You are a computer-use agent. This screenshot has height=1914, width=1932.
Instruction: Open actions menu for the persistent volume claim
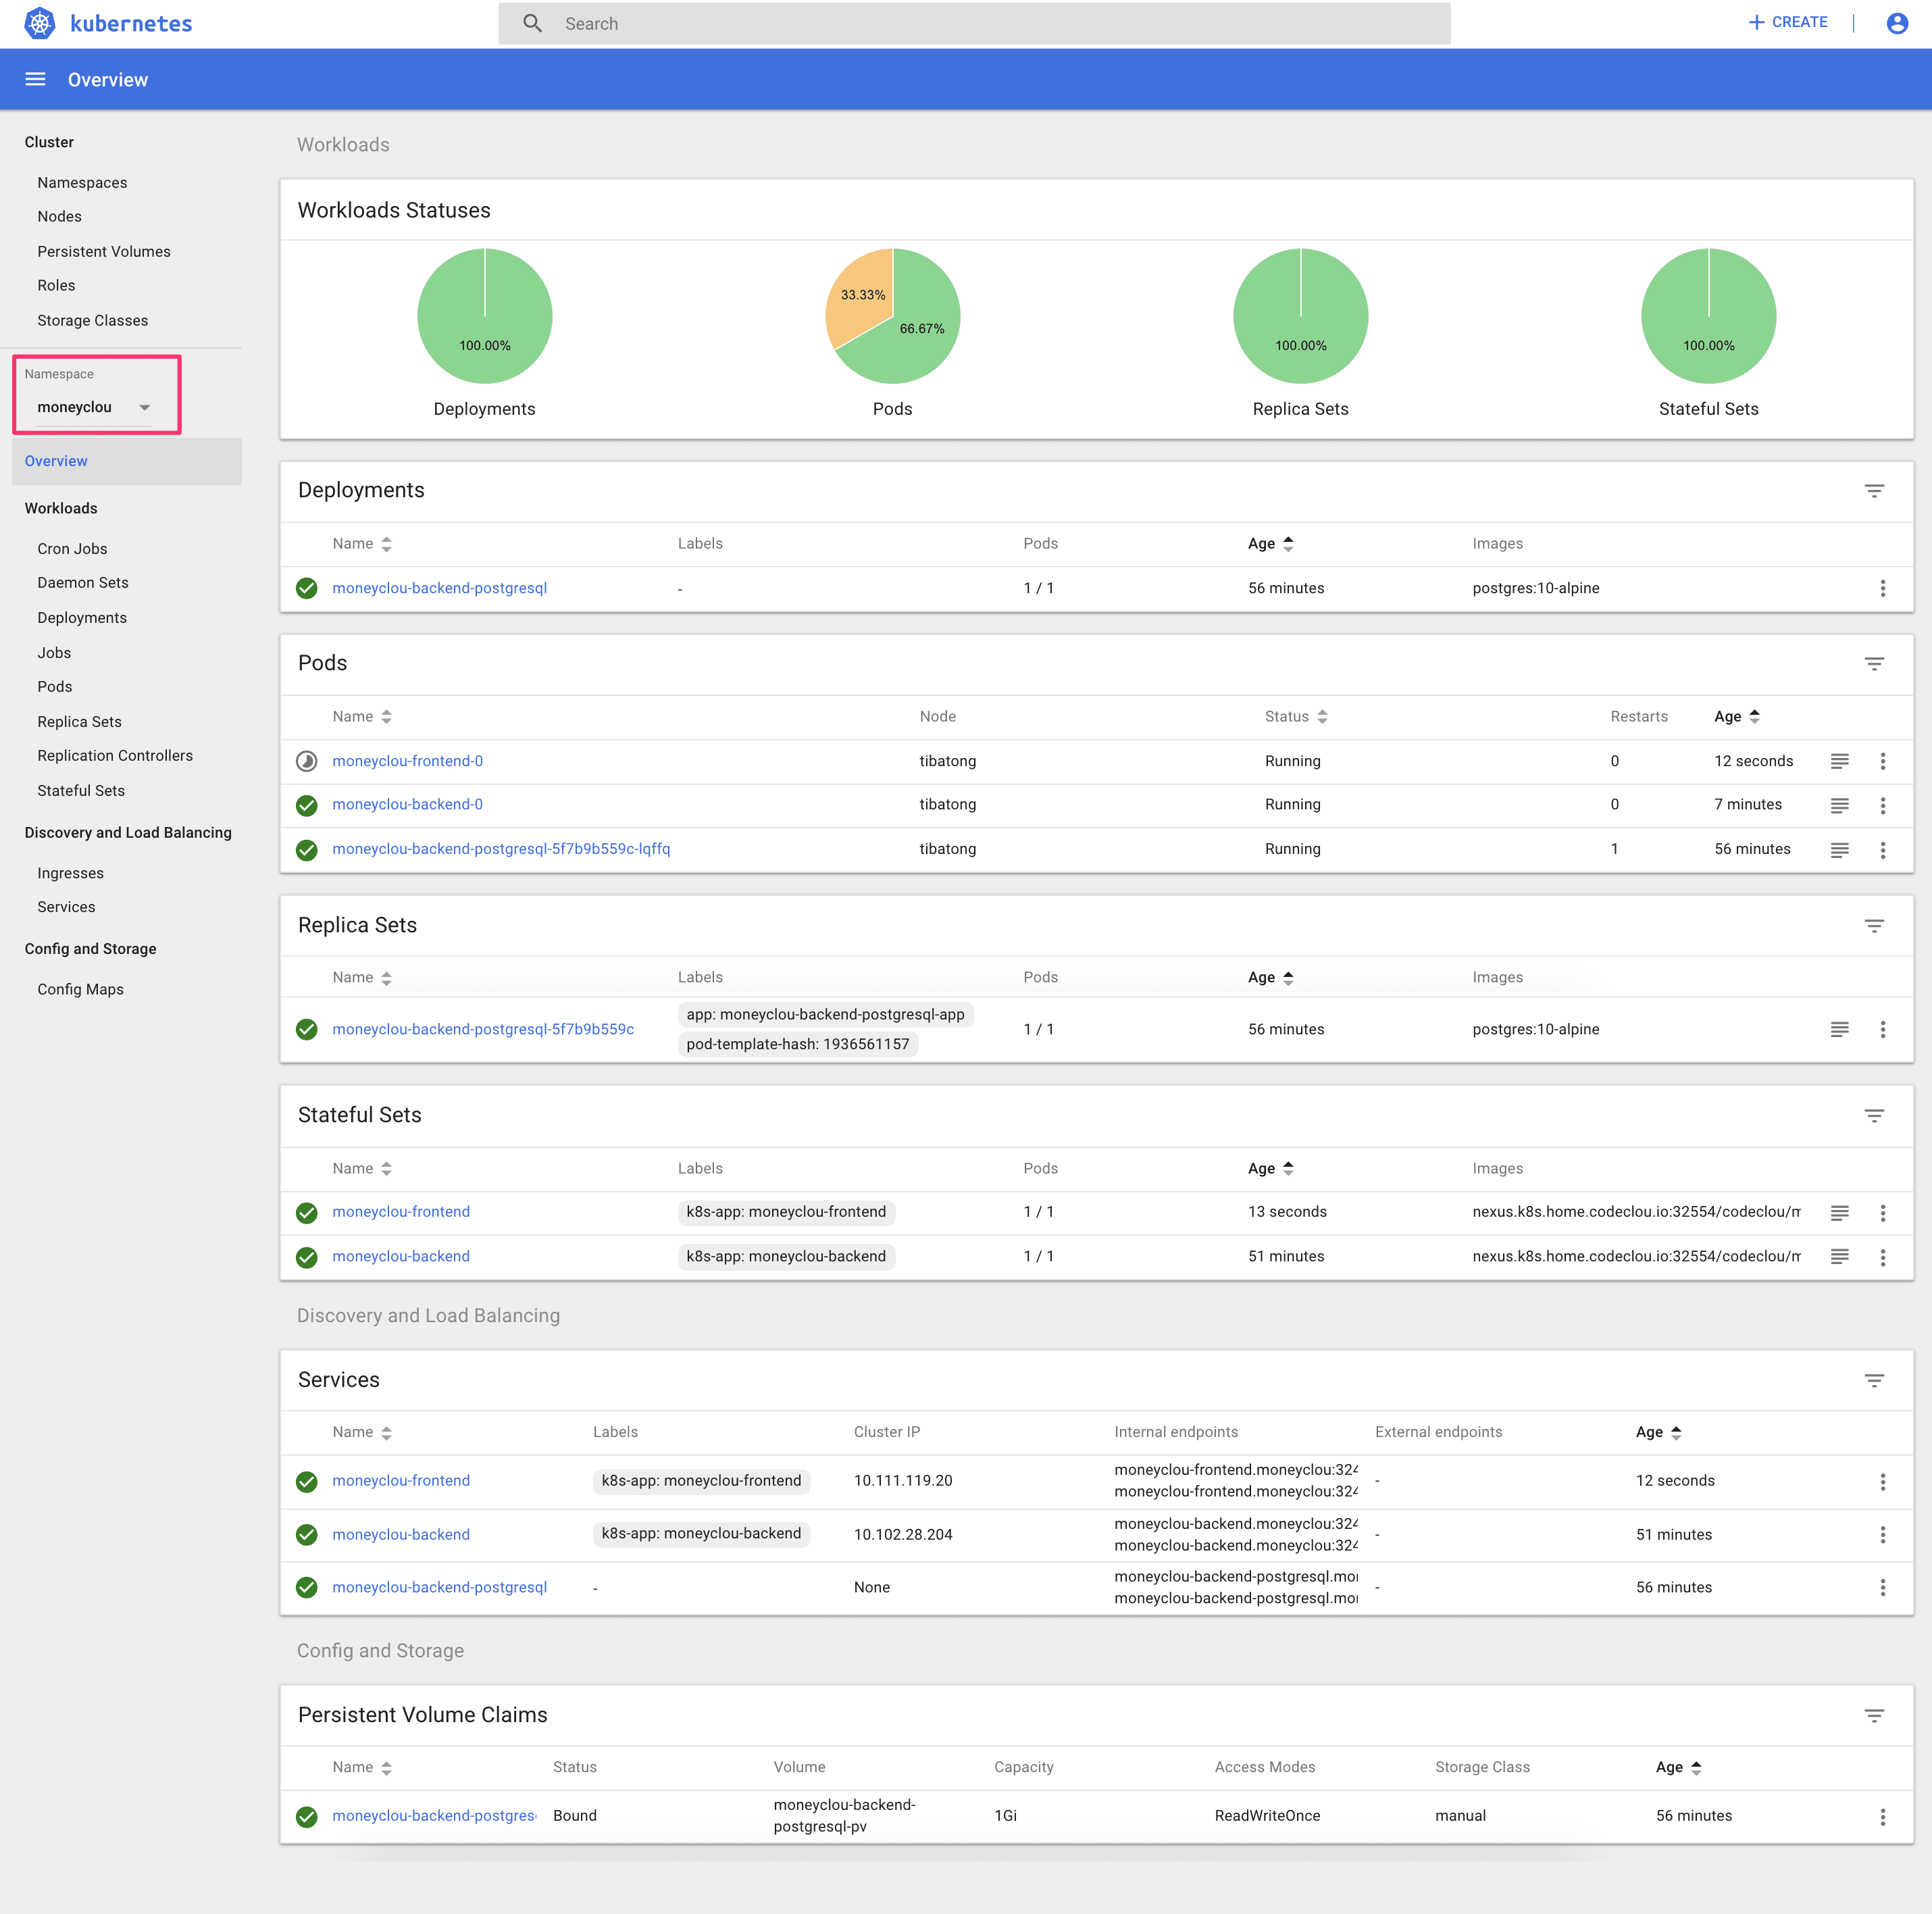(1882, 1817)
